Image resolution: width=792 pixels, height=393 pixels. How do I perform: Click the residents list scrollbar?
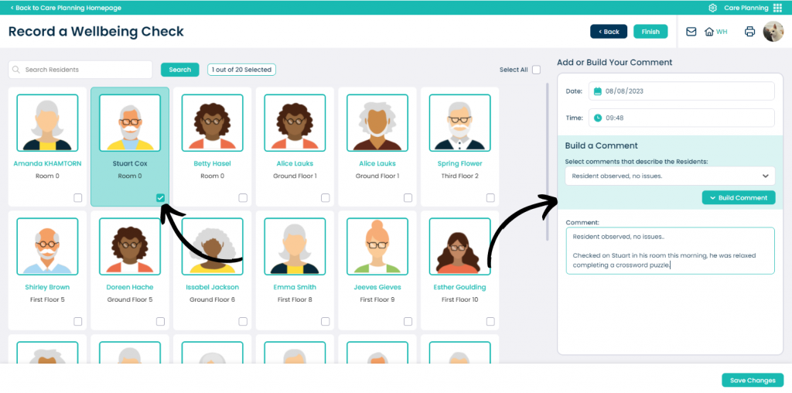(547, 162)
